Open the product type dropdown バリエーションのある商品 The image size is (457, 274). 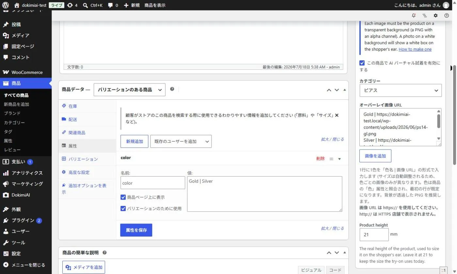coord(130,90)
